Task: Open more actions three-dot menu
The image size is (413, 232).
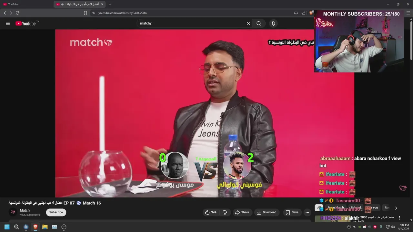Action: pos(307,212)
